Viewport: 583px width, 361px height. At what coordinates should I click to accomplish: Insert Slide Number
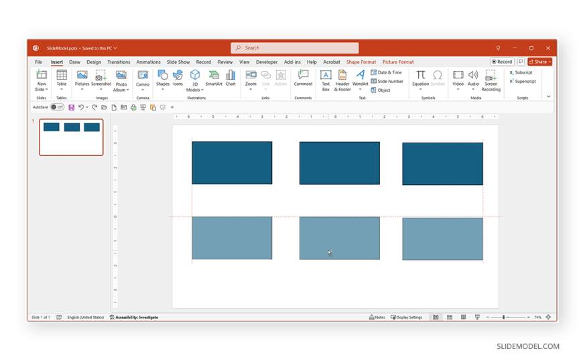(x=387, y=81)
